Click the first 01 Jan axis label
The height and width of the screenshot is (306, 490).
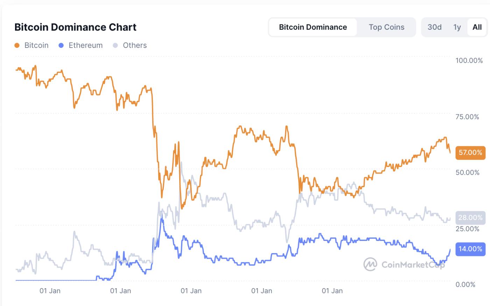click(50, 291)
